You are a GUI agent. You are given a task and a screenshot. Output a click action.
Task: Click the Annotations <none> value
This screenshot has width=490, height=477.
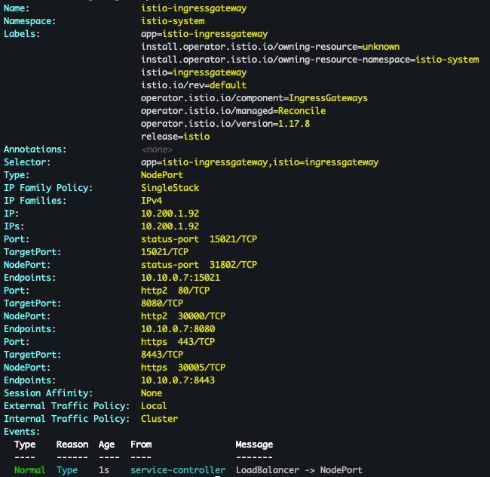pos(157,149)
